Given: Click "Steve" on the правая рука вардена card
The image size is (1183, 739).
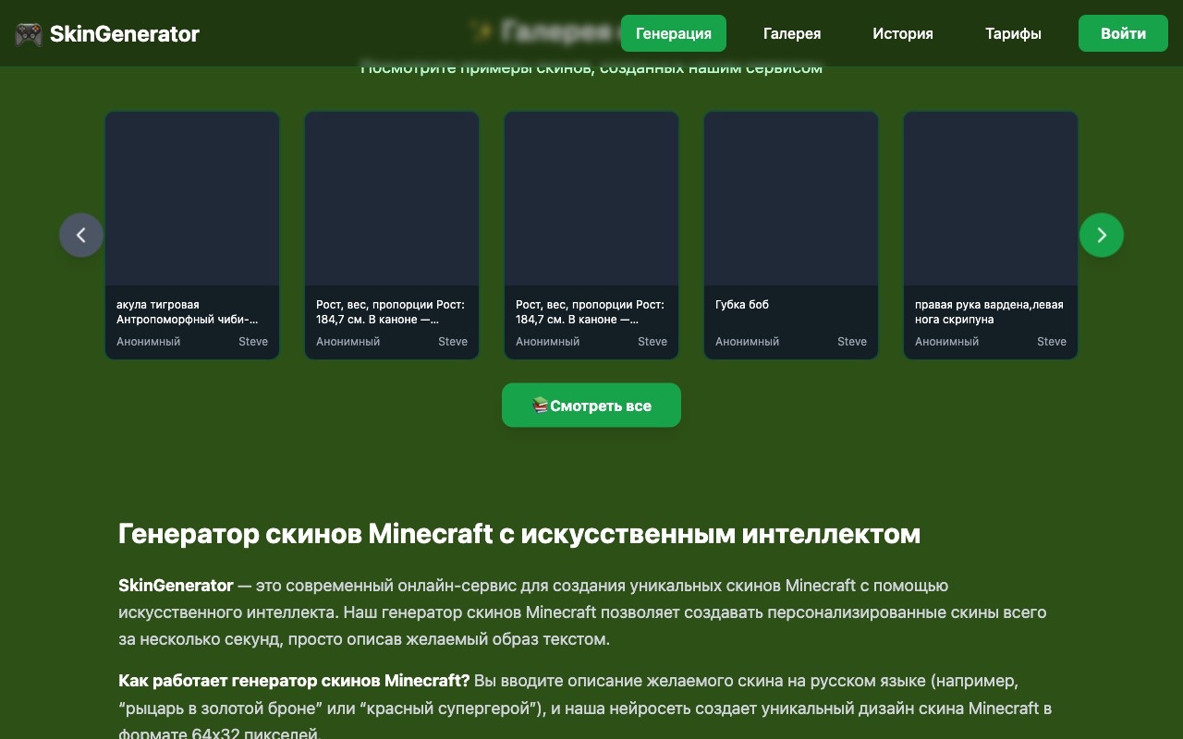Looking at the screenshot, I should click(1052, 342).
